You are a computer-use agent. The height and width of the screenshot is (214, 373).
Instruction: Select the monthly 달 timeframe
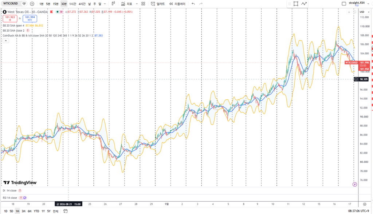point(100,4)
